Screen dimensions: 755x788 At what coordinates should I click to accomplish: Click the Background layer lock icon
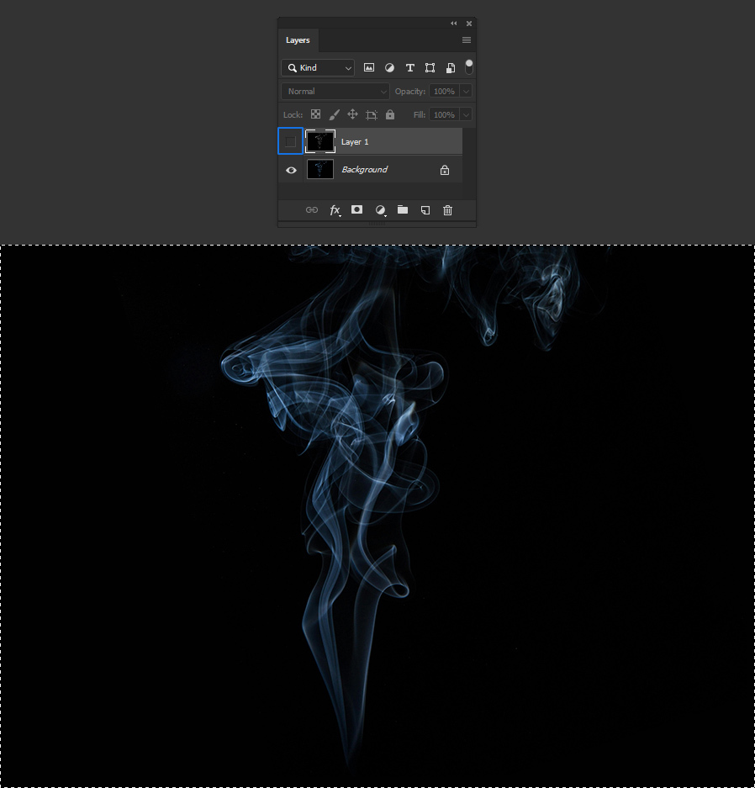445,171
